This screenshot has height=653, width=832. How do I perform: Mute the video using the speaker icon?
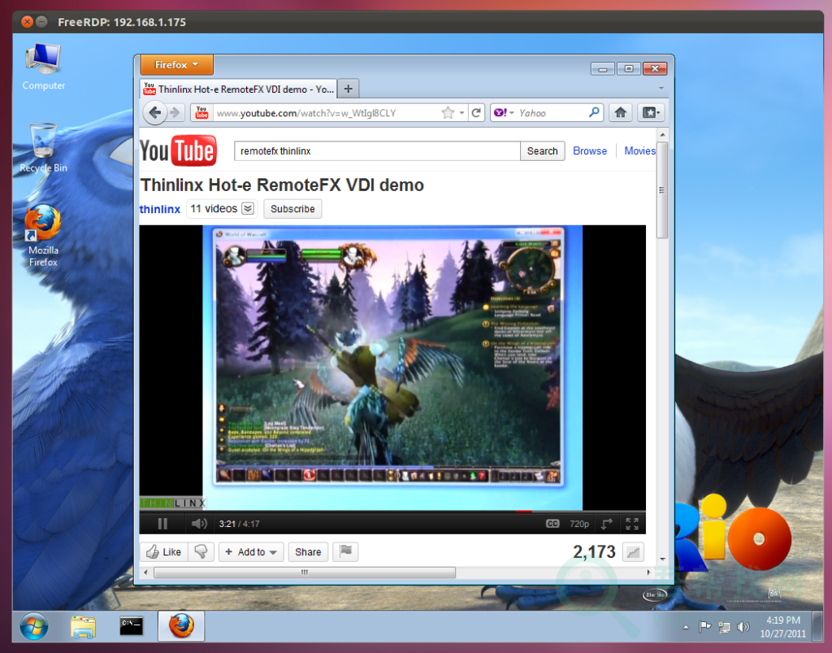click(x=198, y=525)
